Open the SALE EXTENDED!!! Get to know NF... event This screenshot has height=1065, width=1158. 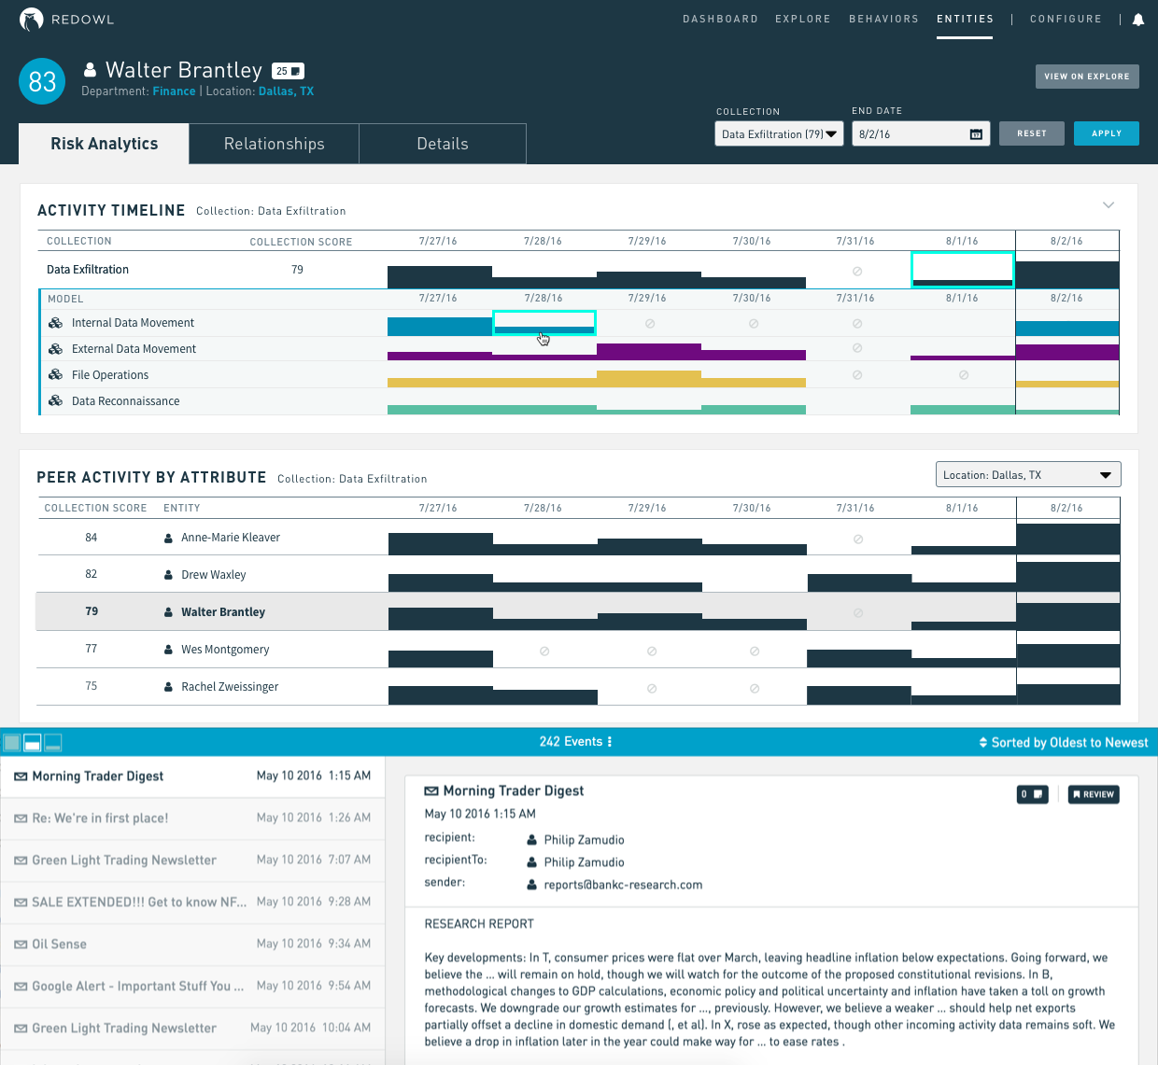192,903
